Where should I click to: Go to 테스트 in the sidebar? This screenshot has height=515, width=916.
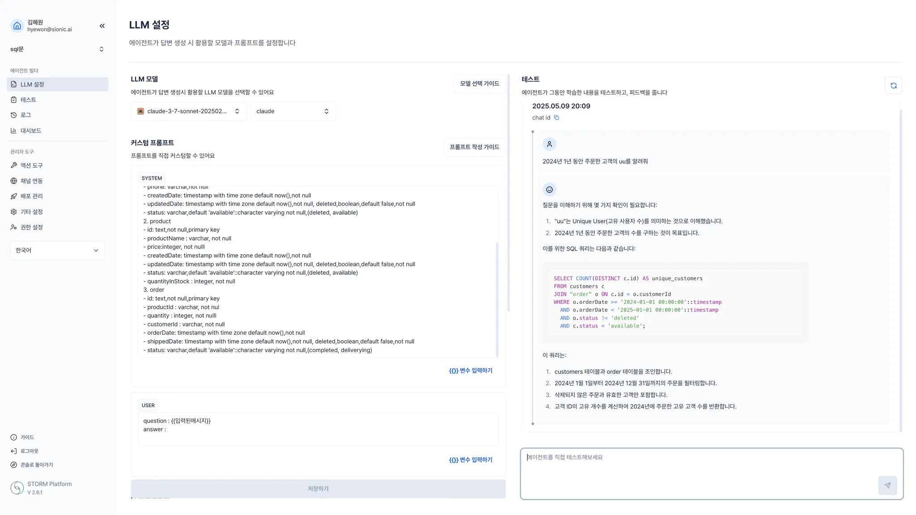28,100
